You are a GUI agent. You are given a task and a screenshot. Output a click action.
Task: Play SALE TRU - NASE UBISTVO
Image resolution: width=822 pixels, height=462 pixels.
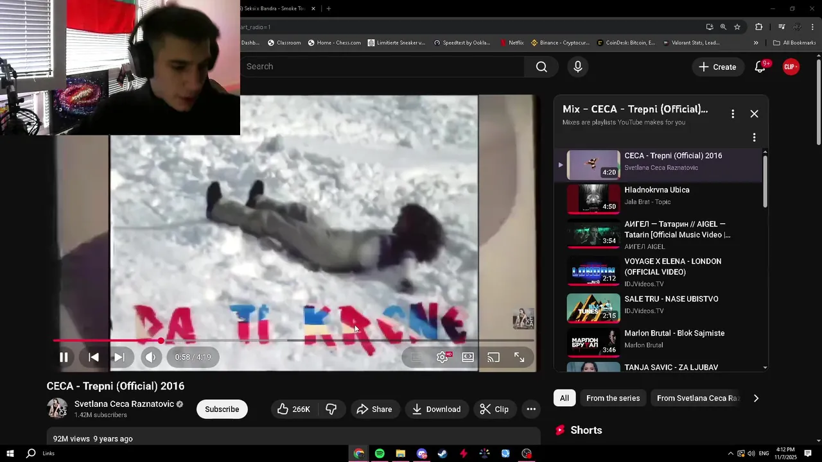[658, 308]
